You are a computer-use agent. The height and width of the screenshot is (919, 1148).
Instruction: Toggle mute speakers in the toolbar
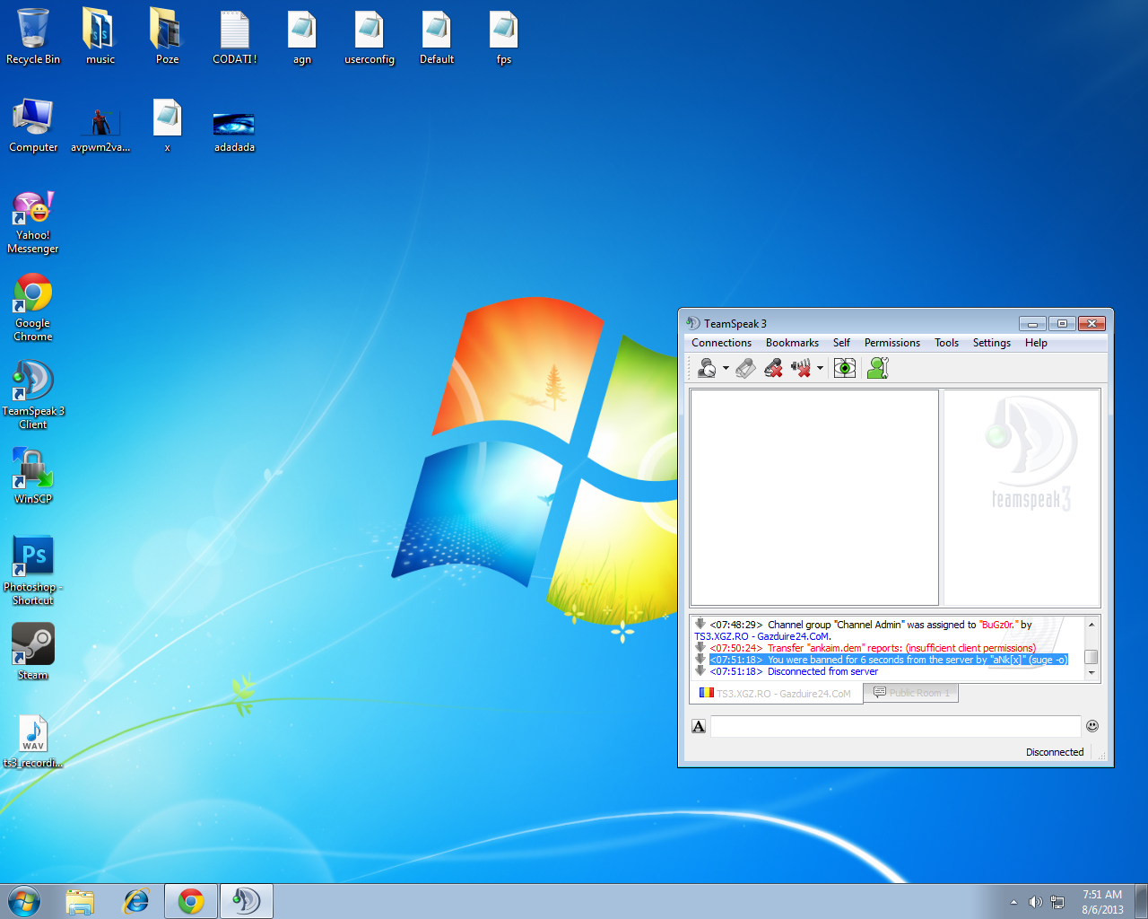(801, 368)
